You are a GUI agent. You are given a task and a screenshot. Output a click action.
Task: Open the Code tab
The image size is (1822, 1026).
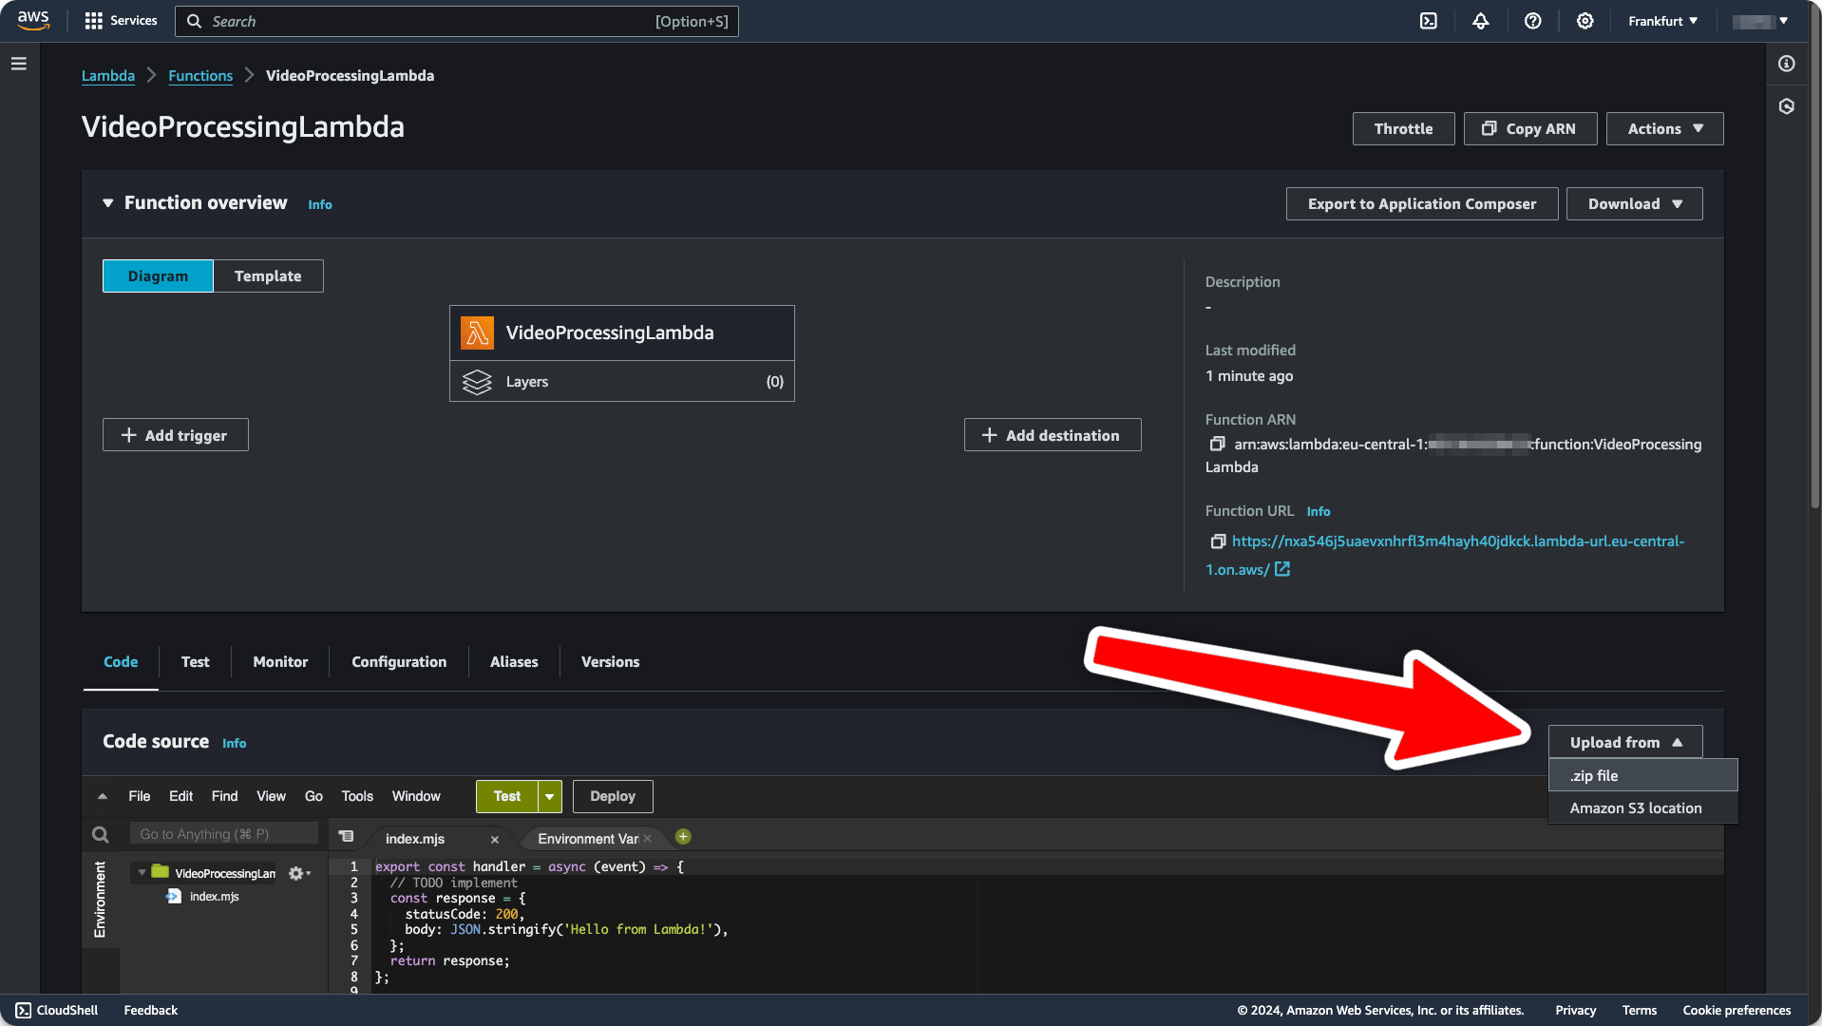(x=121, y=662)
